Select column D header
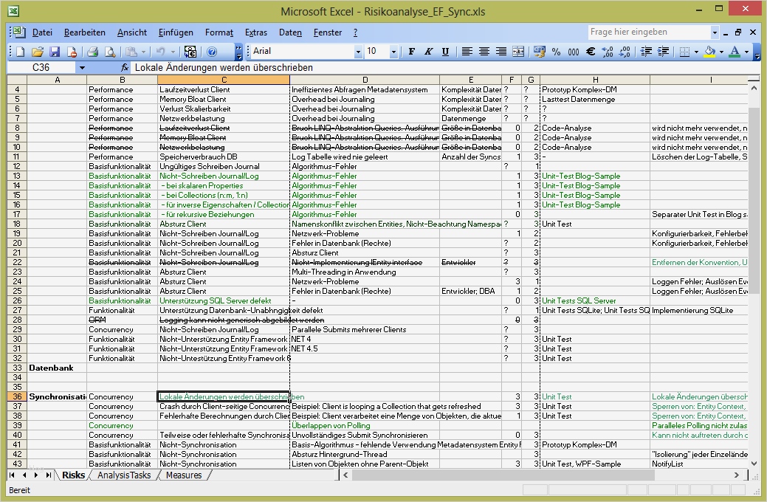This screenshot has width=767, height=502. 365,80
